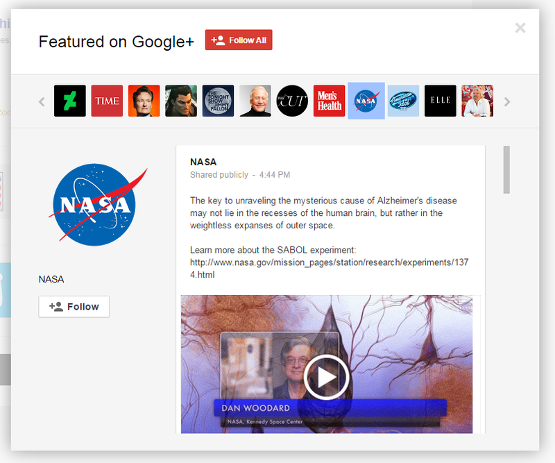Close the Featured on Google+ dialog
The image size is (555, 463).
coord(520,28)
